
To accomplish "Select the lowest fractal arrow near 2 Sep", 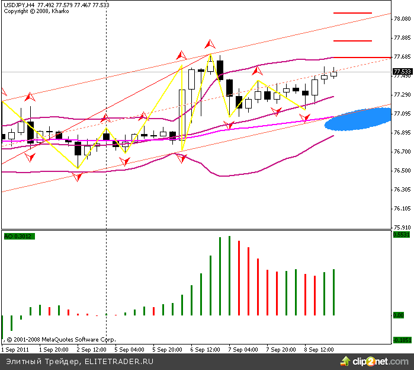I will coord(78,176).
